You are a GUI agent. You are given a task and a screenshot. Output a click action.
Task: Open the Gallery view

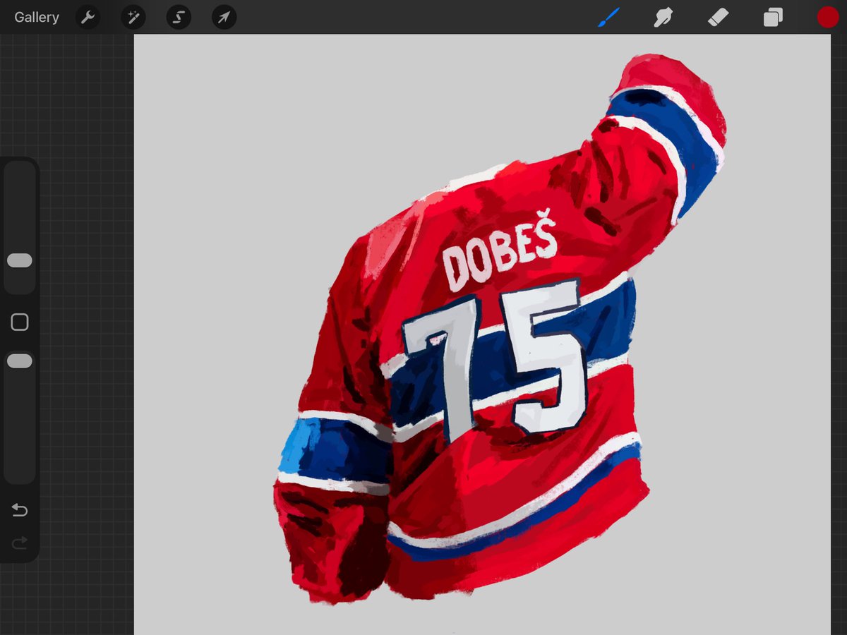tap(37, 18)
